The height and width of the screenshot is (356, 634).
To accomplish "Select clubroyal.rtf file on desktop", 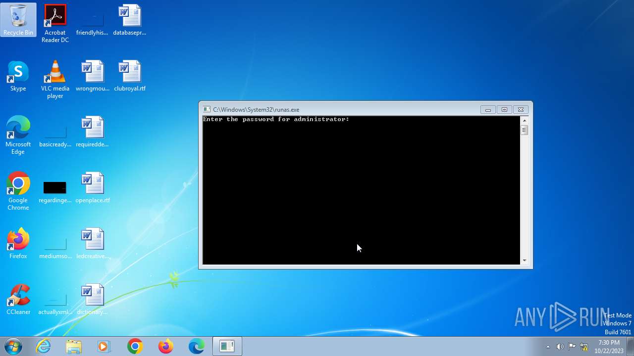I will point(130,76).
